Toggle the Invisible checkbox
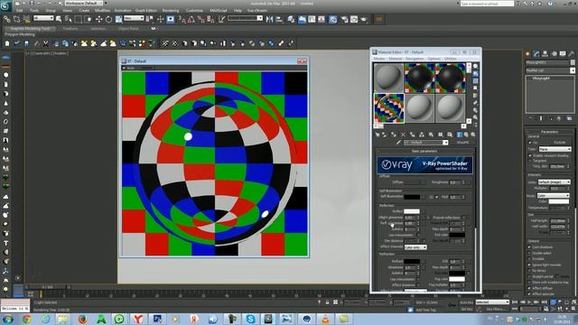 tap(530, 259)
